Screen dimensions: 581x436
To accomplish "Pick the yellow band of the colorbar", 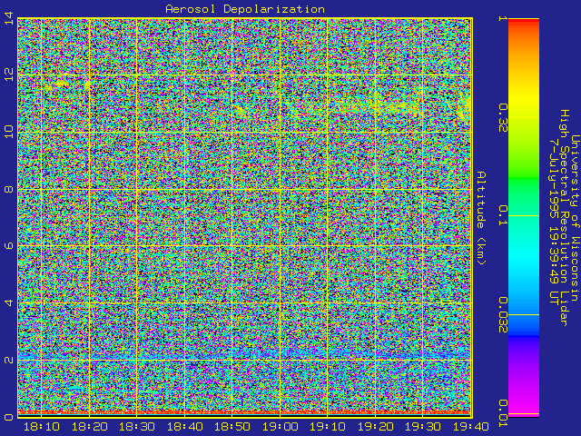I will point(524,98).
